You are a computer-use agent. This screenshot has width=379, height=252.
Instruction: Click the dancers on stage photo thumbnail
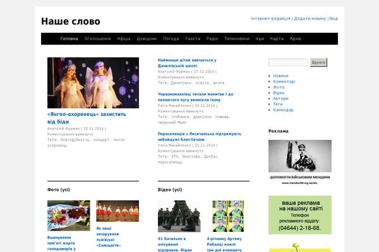(x=117, y=211)
